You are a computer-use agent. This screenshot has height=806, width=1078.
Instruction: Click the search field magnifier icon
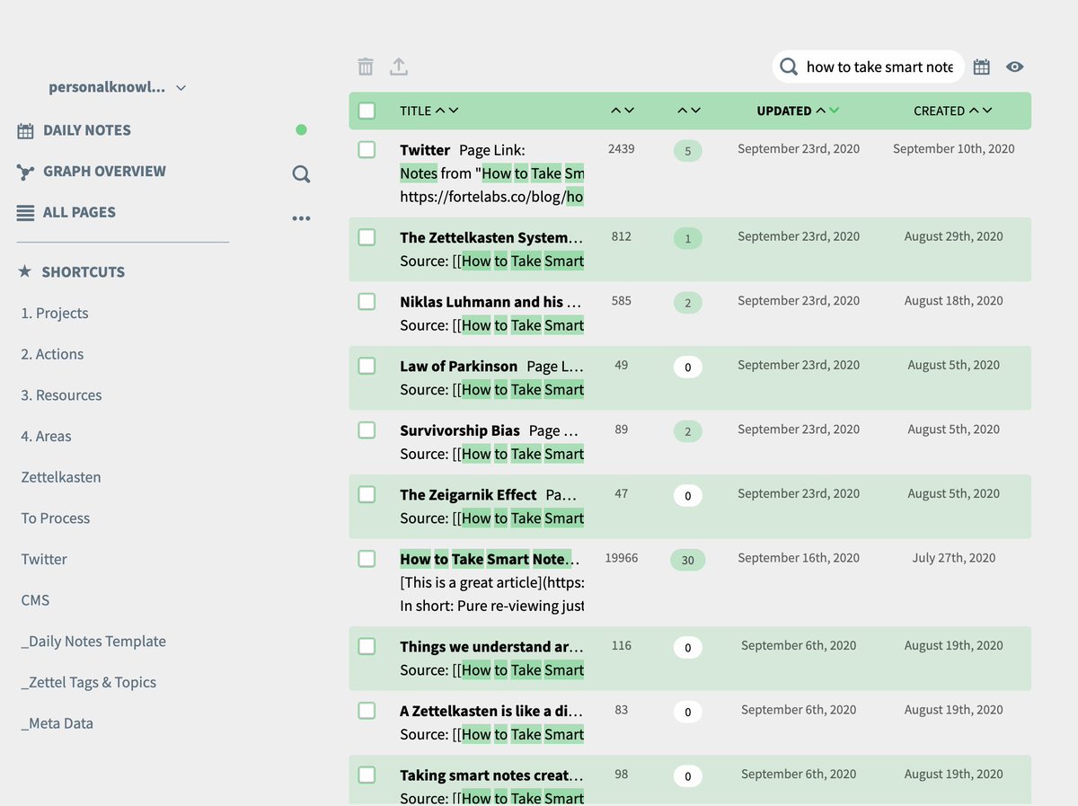pos(789,66)
